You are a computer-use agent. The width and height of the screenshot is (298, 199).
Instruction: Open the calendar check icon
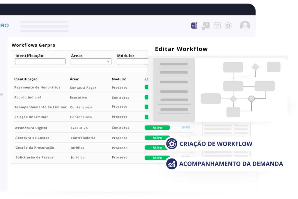tap(217, 26)
